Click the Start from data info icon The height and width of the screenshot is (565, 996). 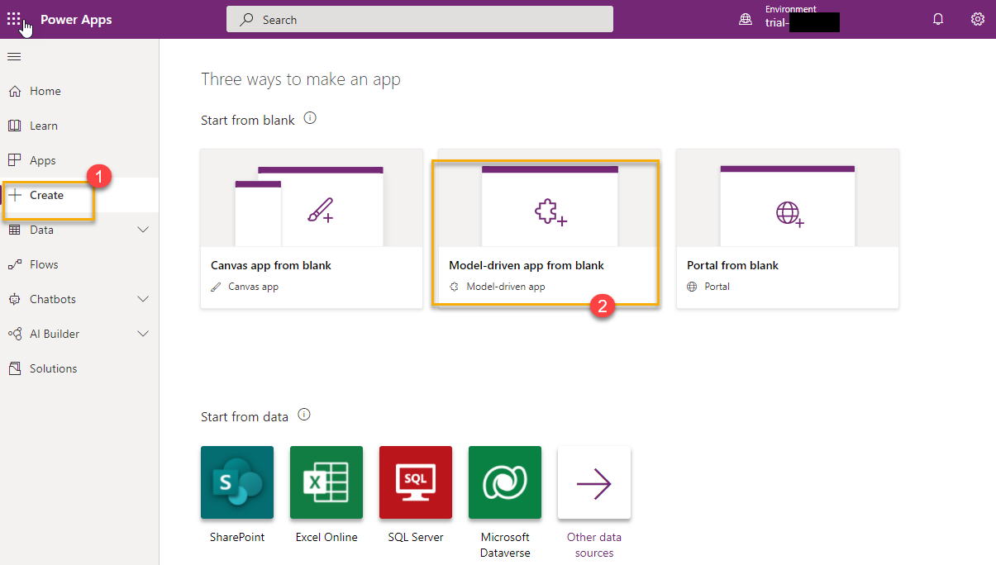(x=304, y=415)
